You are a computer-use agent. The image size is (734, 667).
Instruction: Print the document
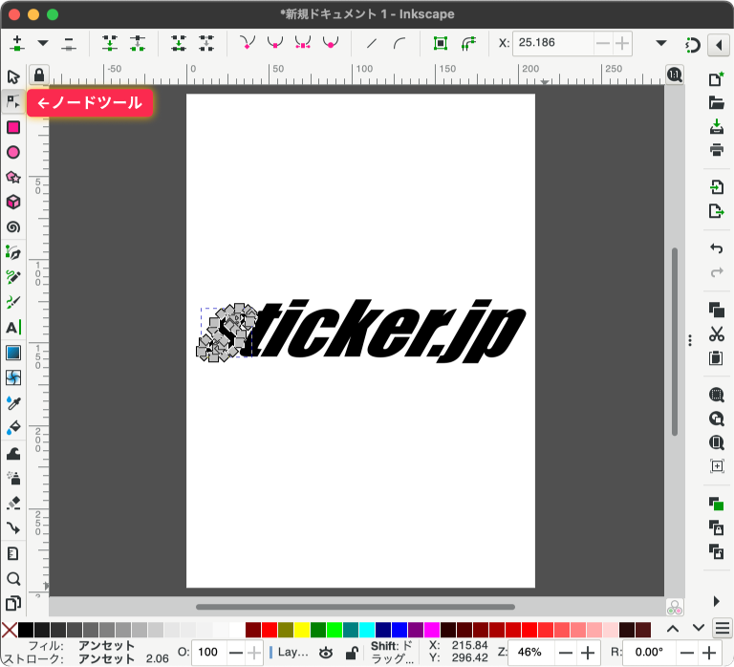tap(716, 150)
